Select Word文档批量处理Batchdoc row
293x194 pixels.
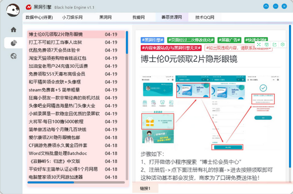click(76, 154)
